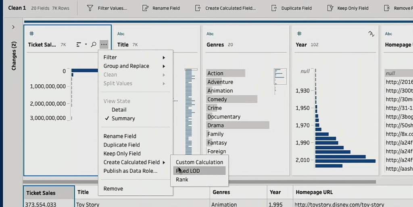
Task: Select the Comedy value in Genres list
Action: [217, 99]
